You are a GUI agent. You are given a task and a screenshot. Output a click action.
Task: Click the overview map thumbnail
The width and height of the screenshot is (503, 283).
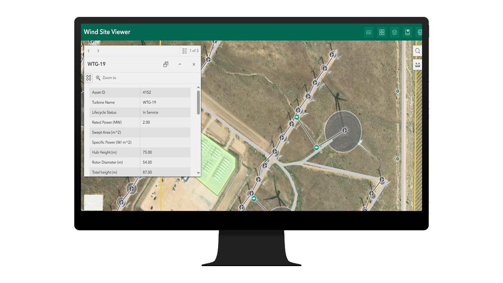[x=93, y=202]
